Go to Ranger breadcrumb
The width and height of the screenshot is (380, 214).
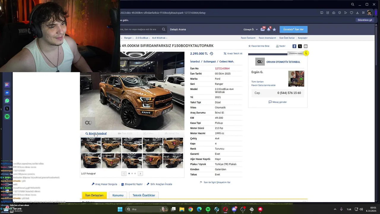pos(128,38)
